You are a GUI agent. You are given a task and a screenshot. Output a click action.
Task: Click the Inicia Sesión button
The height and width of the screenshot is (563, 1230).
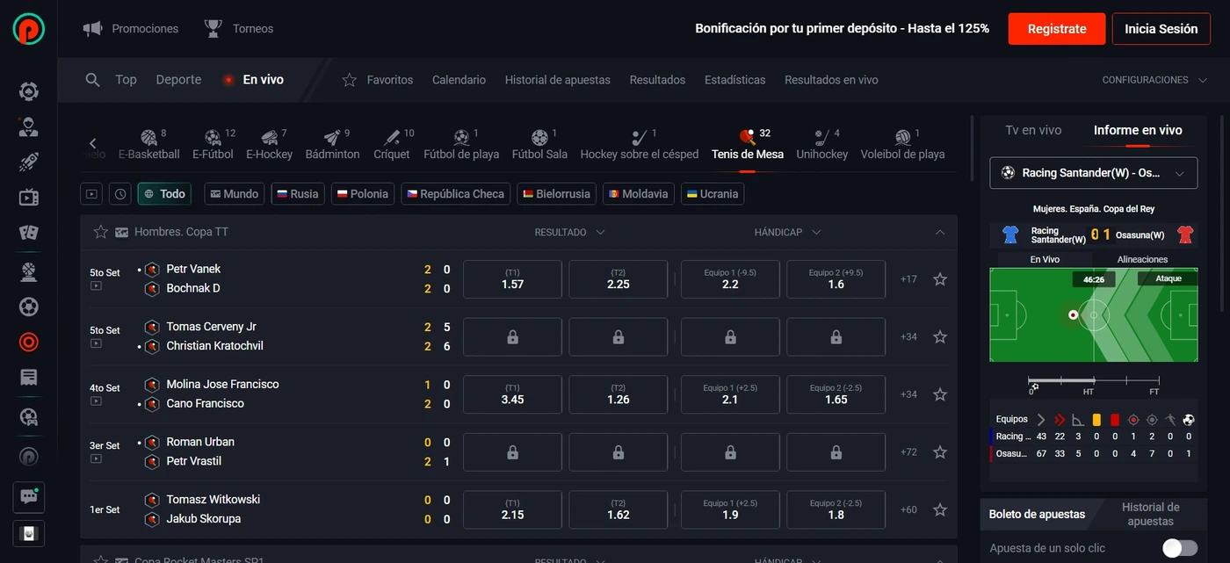[1161, 29]
